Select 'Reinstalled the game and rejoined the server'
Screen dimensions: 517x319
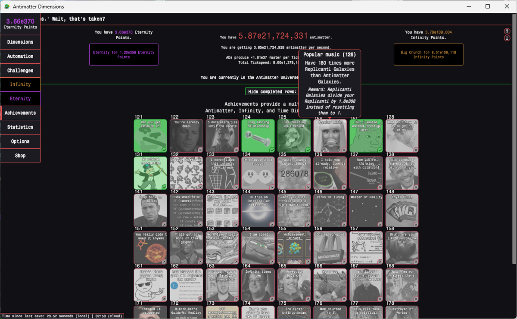[186, 285]
